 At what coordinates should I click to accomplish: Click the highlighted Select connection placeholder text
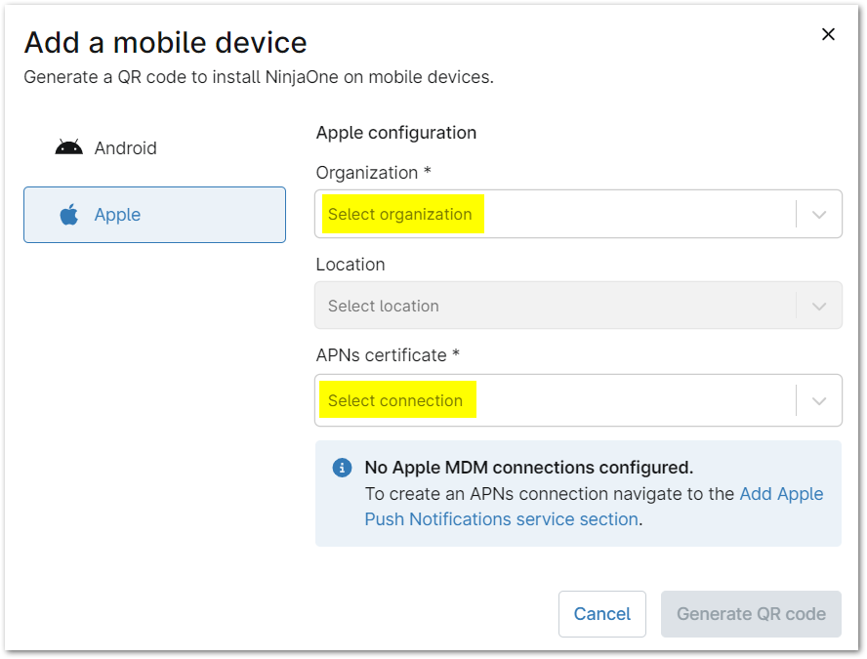click(396, 399)
